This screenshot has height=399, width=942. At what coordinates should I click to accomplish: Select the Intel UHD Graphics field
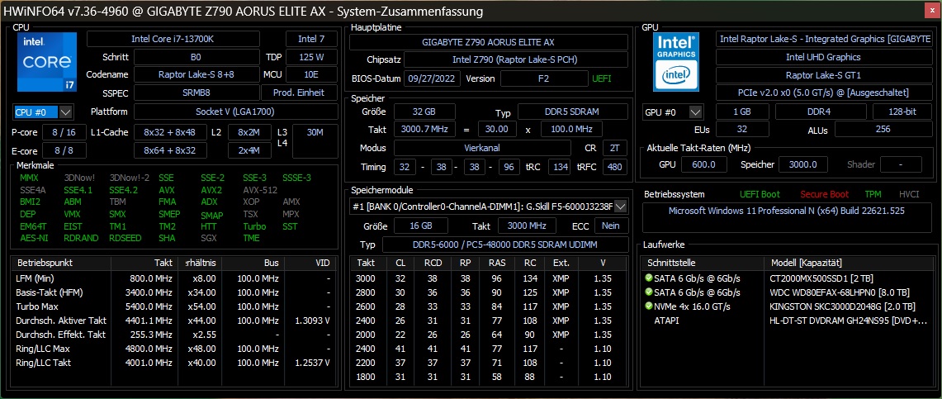click(x=824, y=58)
